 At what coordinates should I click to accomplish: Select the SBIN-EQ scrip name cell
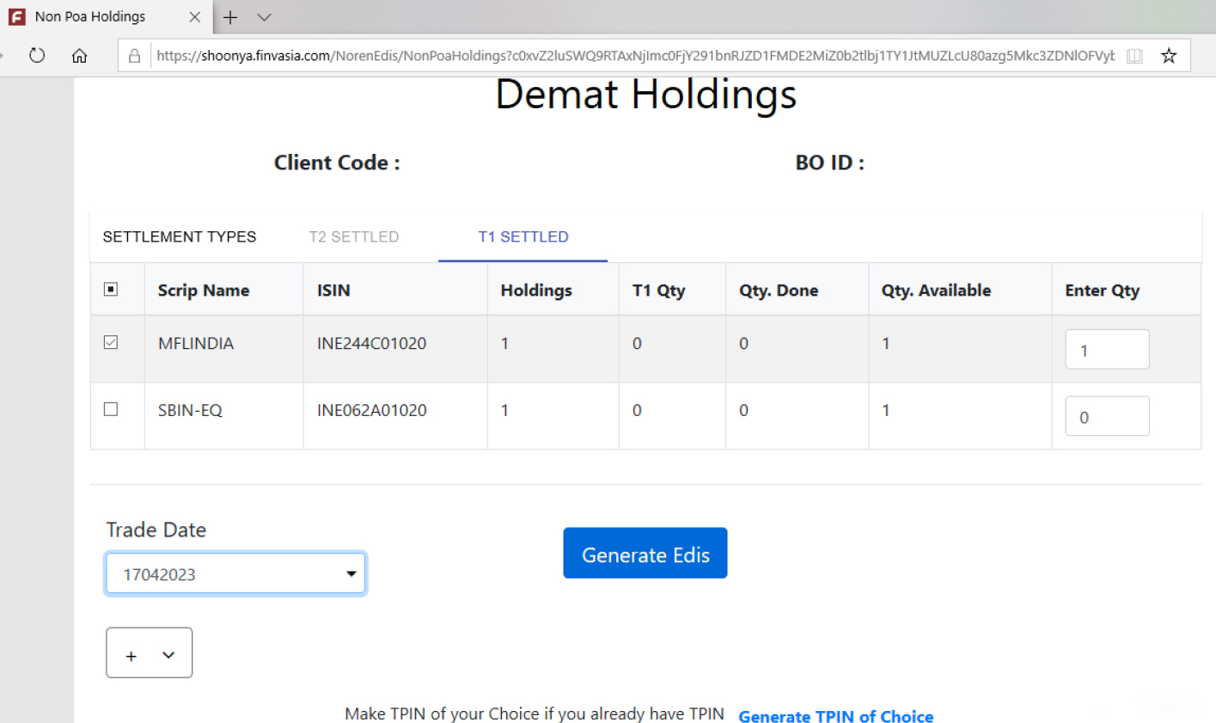[x=190, y=410]
